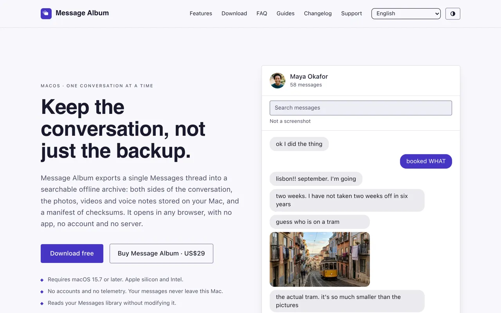Open the Lisbon tram photo
This screenshot has height=313, width=501.
[x=320, y=259]
